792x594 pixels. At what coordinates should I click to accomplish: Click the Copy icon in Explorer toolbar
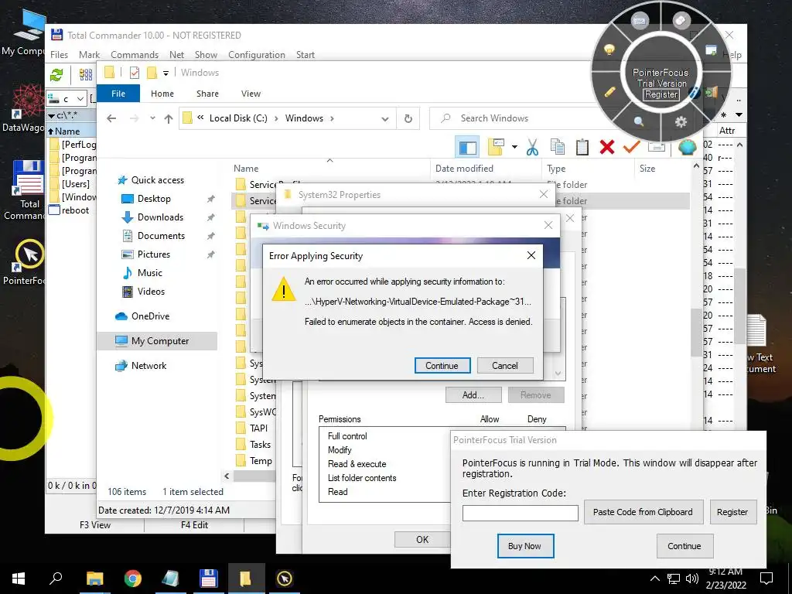pos(557,147)
